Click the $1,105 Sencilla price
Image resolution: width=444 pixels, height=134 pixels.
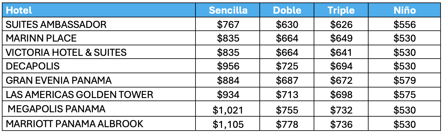[228, 124]
